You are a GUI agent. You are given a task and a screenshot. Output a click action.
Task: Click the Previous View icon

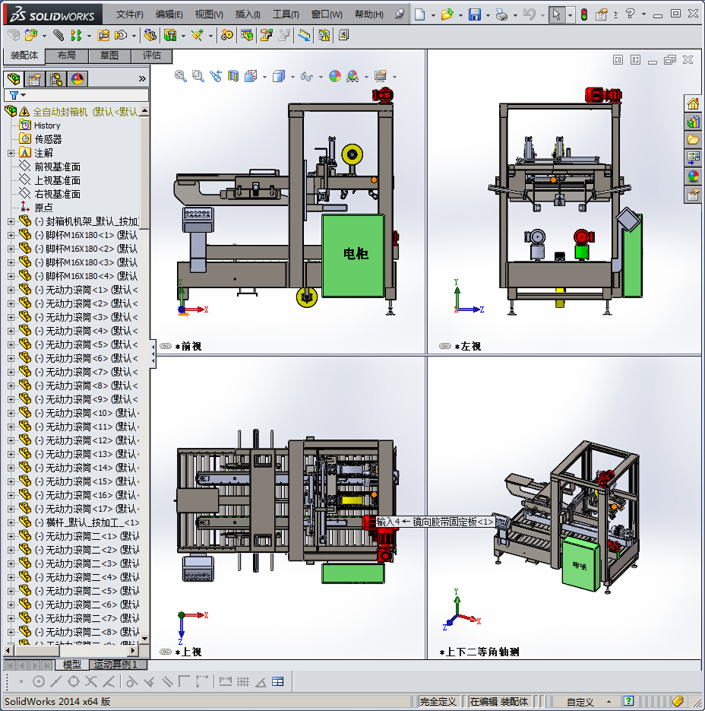[216, 76]
